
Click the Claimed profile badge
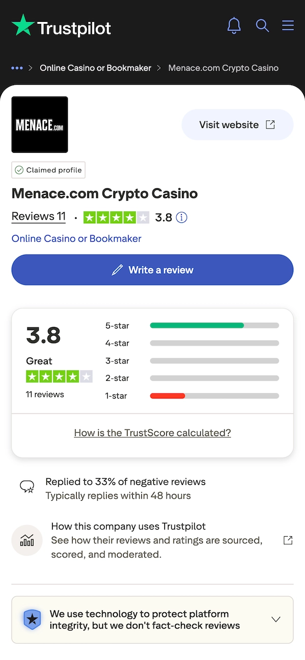[x=48, y=170]
